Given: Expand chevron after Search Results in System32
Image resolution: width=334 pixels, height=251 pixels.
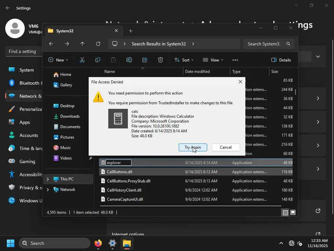Looking at the screenshot, I should click(193, 44).
